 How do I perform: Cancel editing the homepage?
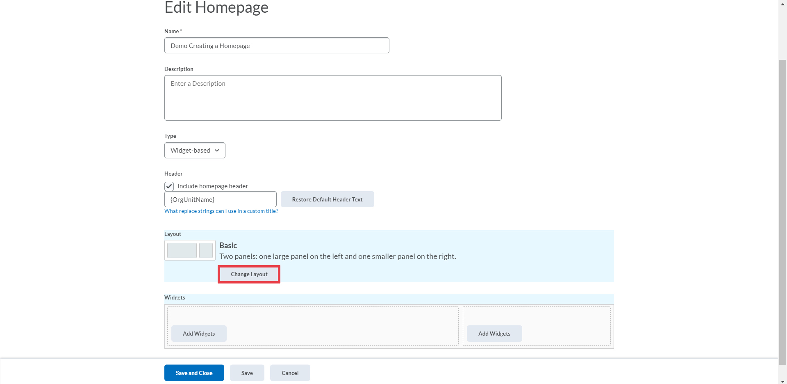tap(290, 373)
